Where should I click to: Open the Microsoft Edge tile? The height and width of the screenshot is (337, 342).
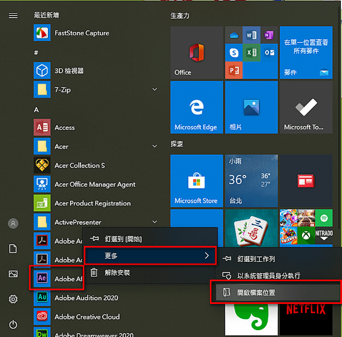tap(196, 107)
